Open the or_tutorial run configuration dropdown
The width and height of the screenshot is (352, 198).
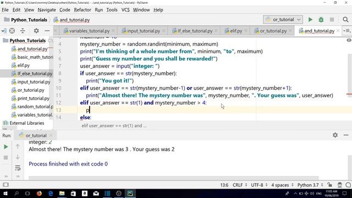(283, 20)
